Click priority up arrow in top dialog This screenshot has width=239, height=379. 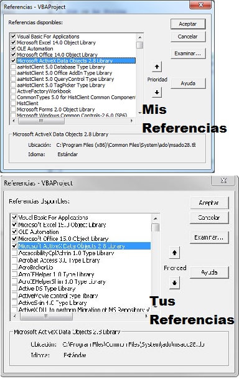[157, 67]
